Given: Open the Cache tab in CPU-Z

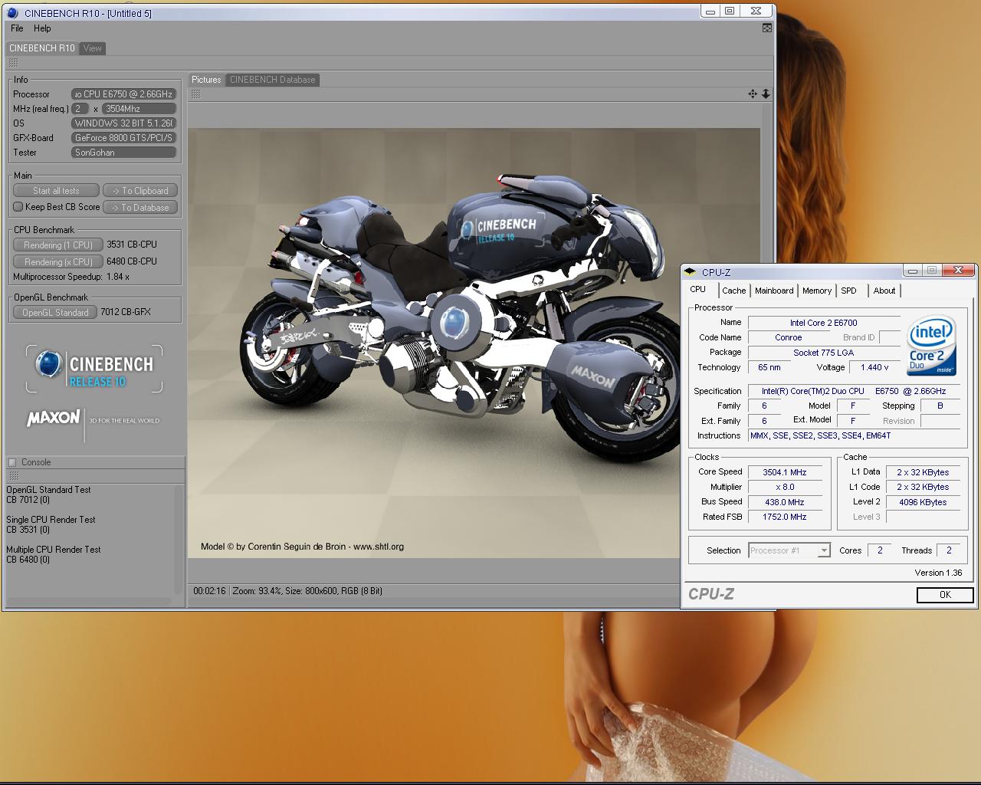Looking at the screenshot, I should [x=733, y=291].
